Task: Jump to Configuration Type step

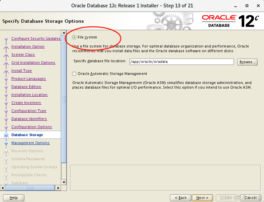Action: [x=29, y=111]
